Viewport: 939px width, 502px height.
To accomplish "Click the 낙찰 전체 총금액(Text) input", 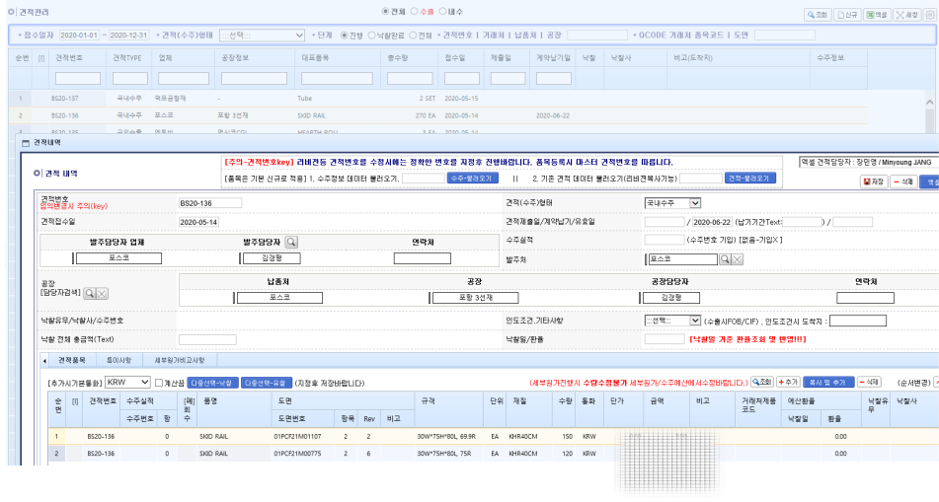I will (x=207, y=339).
